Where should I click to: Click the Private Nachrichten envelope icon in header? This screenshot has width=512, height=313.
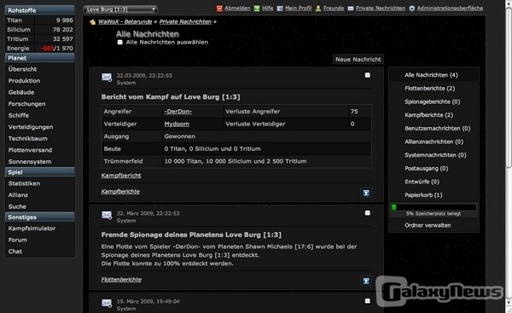click(351, 9)
